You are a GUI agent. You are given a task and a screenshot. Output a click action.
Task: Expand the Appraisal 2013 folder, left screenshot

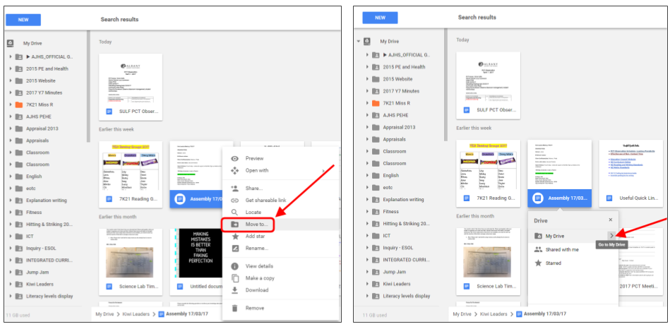pos(11,128)
